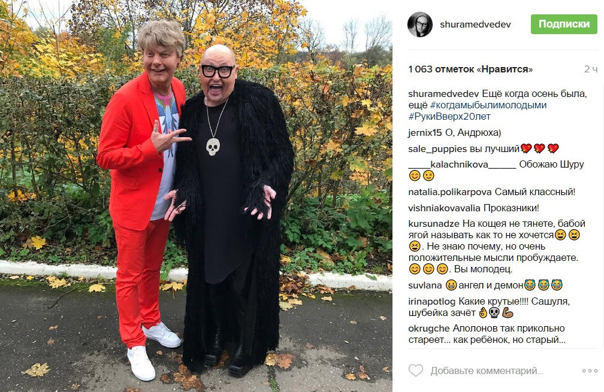Open commenter sale_puppies profile

437,149
